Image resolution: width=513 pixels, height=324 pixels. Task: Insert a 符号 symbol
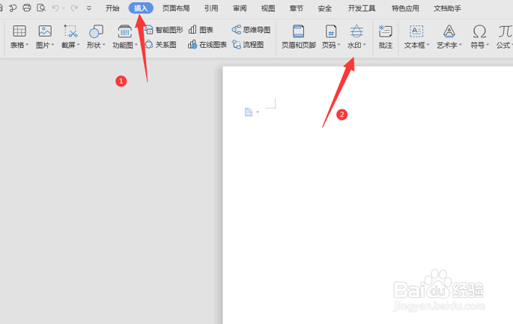pos(479,31)
